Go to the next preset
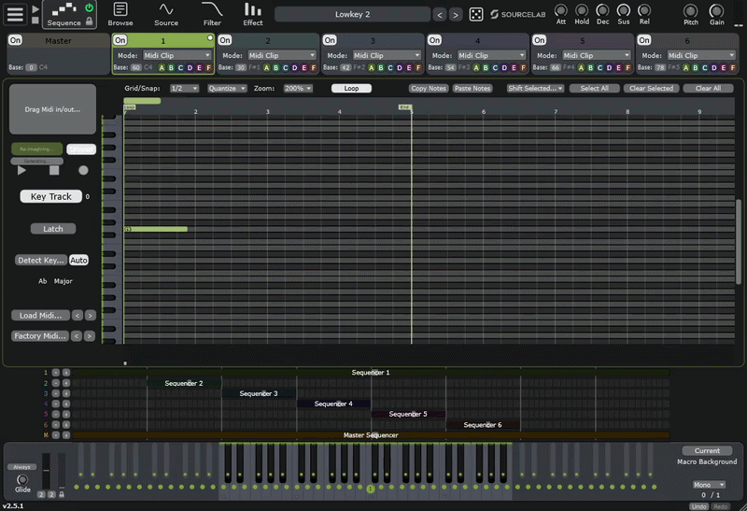 click(456, 15)
